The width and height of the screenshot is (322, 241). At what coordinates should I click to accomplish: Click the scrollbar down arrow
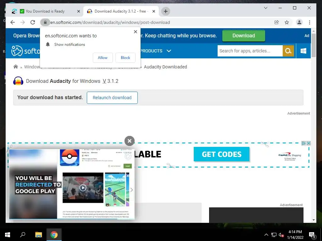click(314, 220)
